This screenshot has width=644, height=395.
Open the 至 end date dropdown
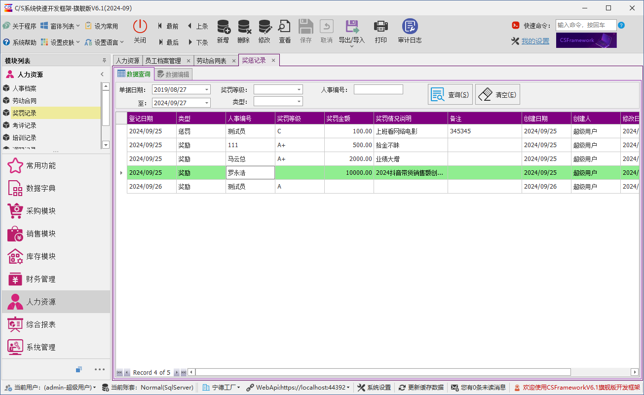click(x=207, y=103)
